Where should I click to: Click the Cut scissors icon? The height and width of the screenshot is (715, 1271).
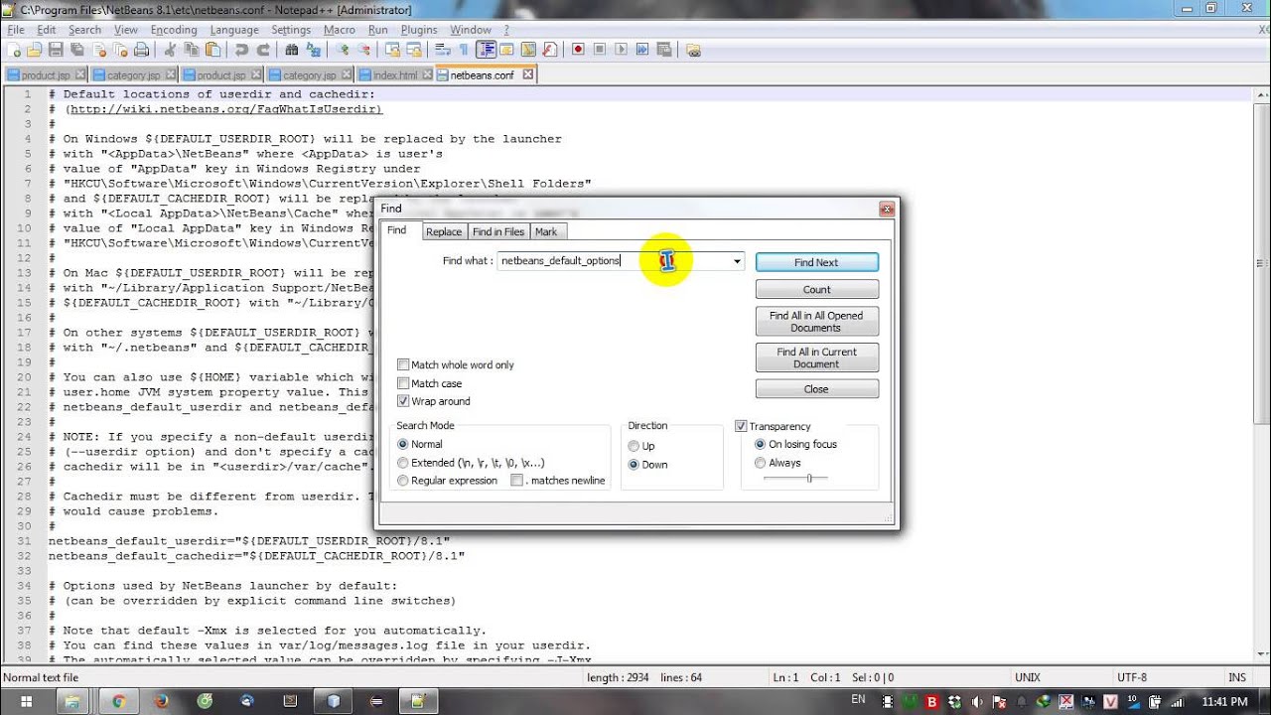pyautogui.click(x=172, y=50)
